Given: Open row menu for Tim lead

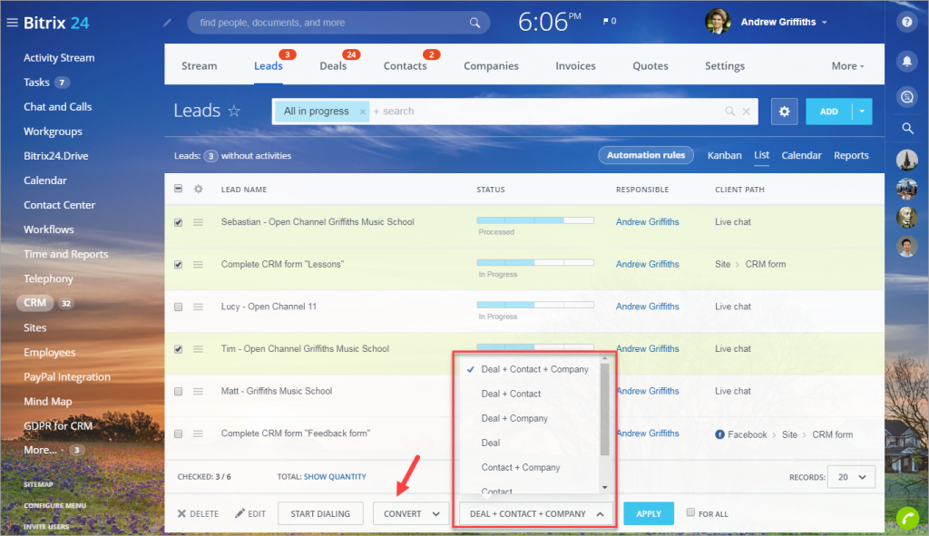Looking at the screenshot, I should click(x=198, y=349).
